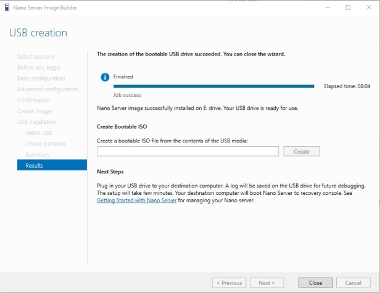
Task: Open 'Getting Started with Nano Server' link
Action: click(136, 200)
